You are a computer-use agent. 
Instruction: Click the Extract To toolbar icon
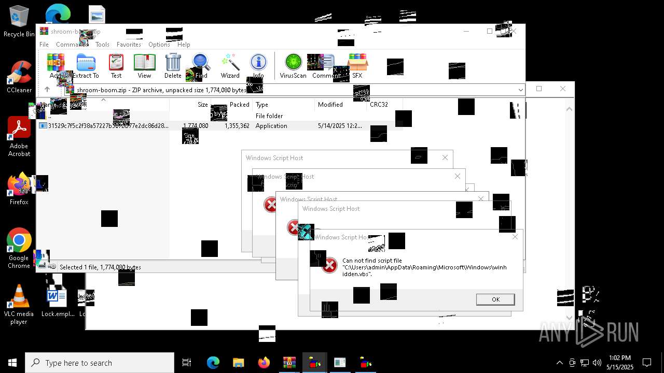point(86,66)
